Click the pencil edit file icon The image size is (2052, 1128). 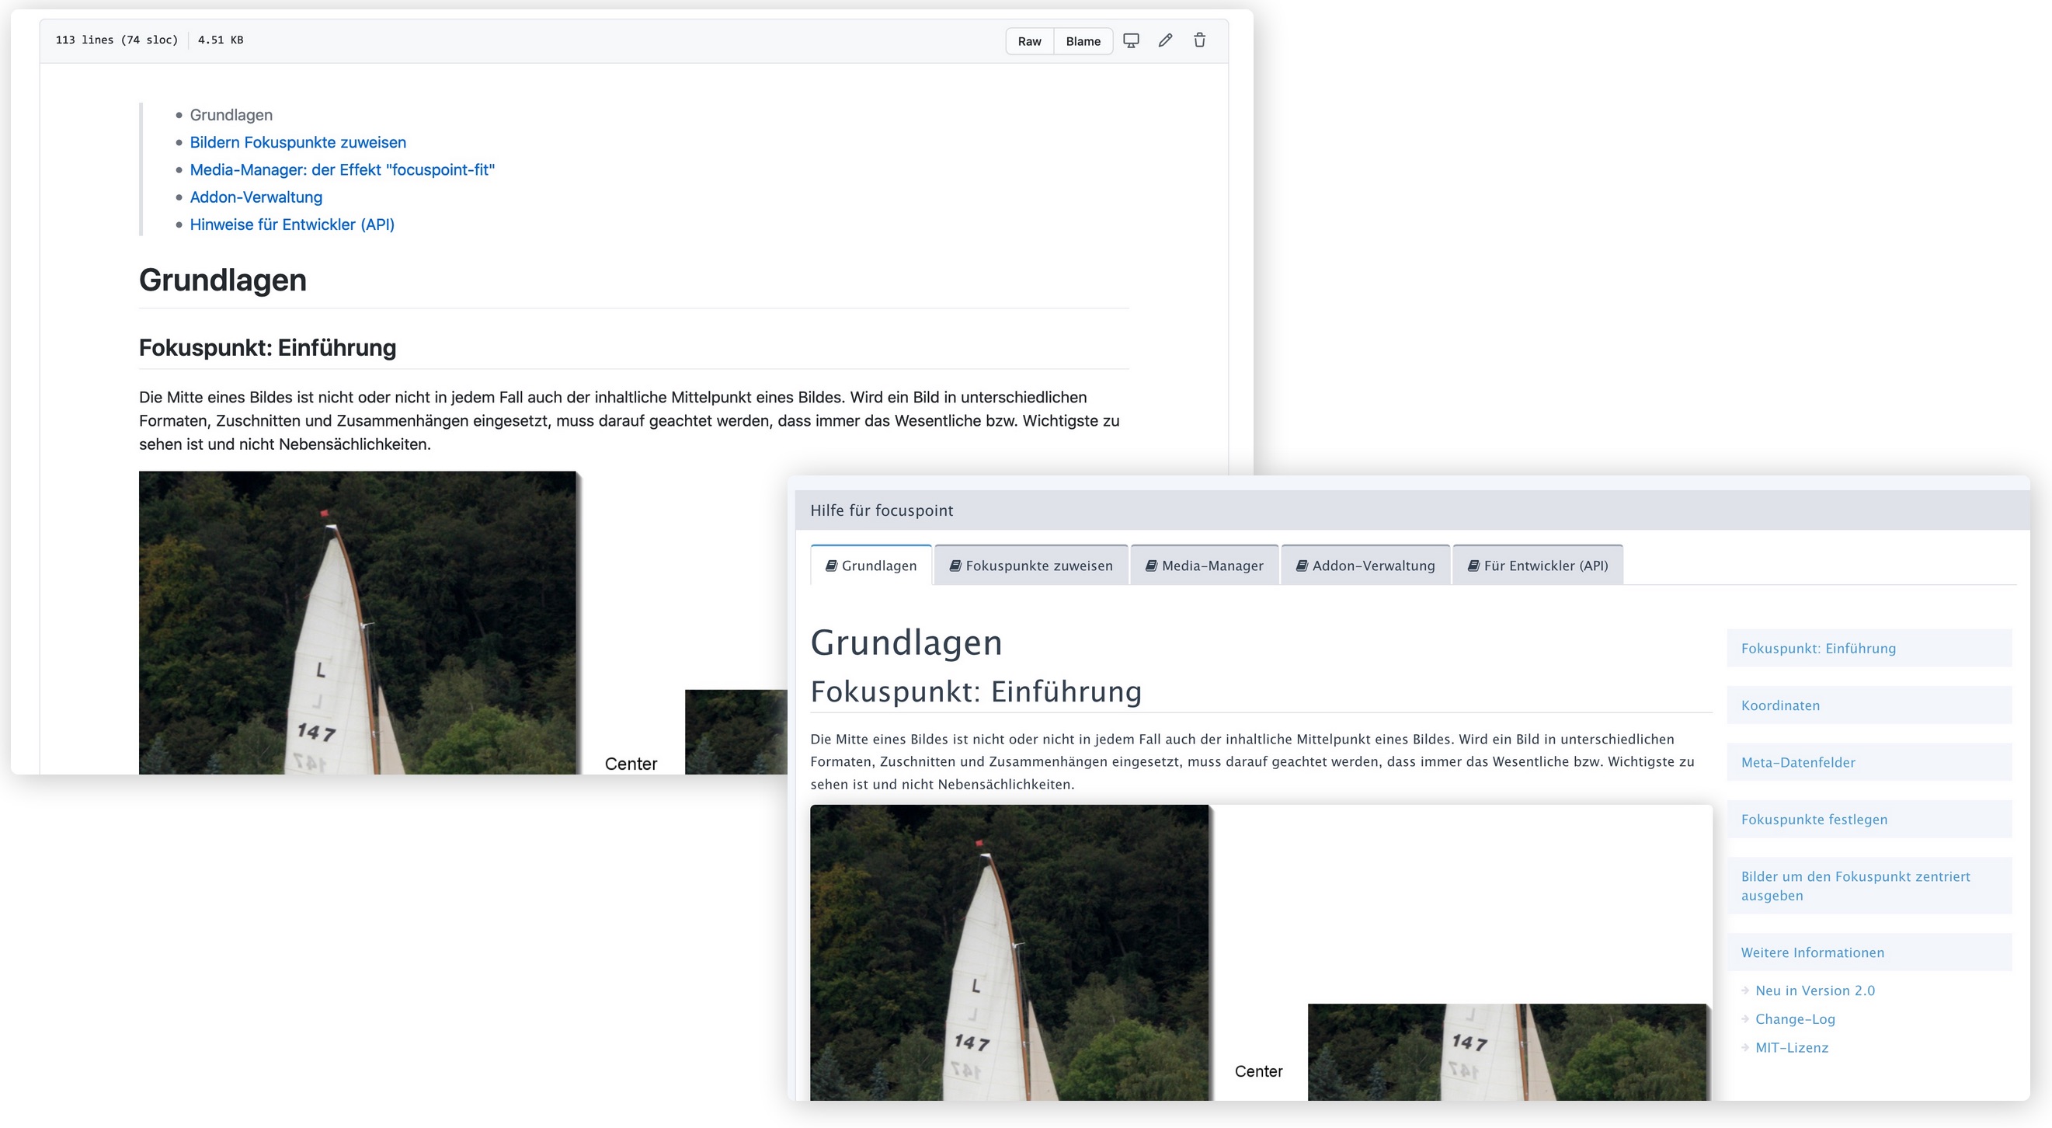(x=1164, y=40)
